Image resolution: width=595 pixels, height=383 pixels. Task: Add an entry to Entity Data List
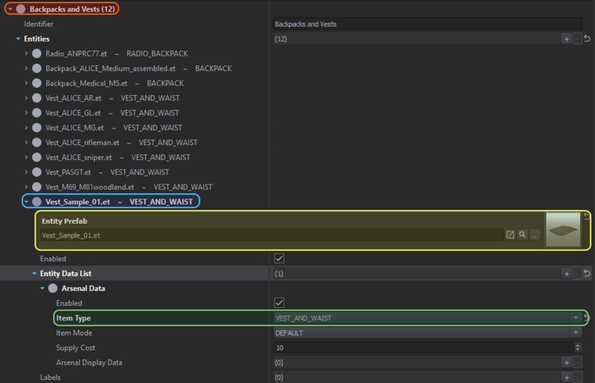coord(566,274)
